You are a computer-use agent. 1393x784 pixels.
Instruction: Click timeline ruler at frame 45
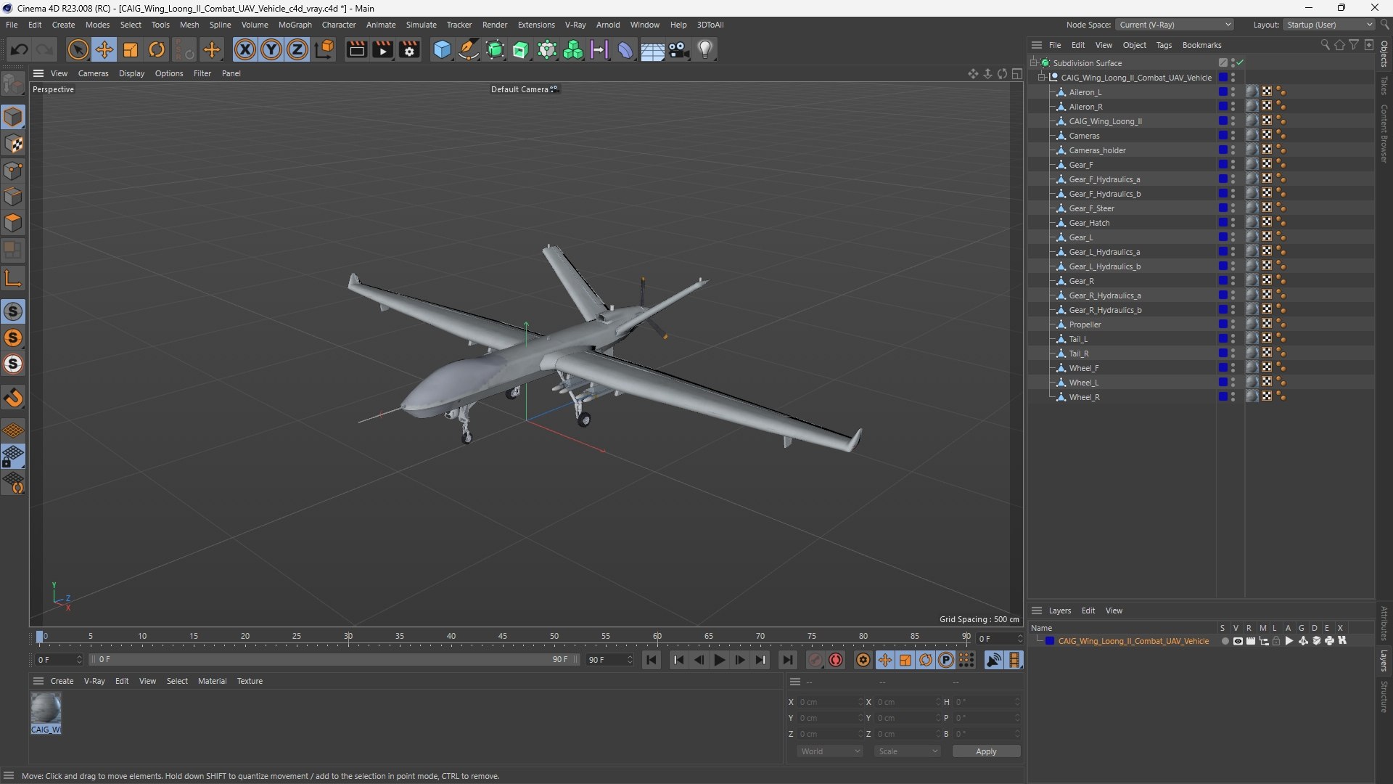[x=503, y=637]
